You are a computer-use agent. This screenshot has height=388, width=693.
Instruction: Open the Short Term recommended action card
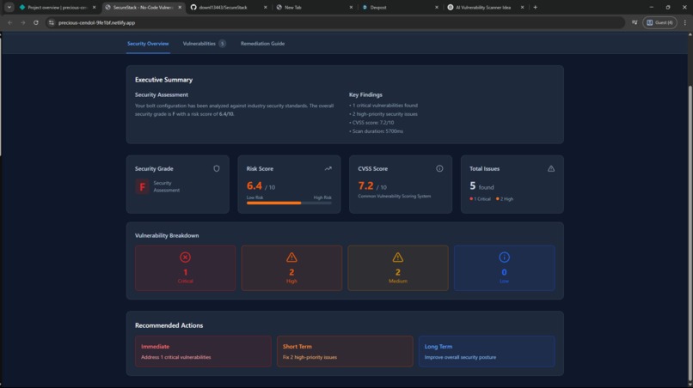pos(345,351)
